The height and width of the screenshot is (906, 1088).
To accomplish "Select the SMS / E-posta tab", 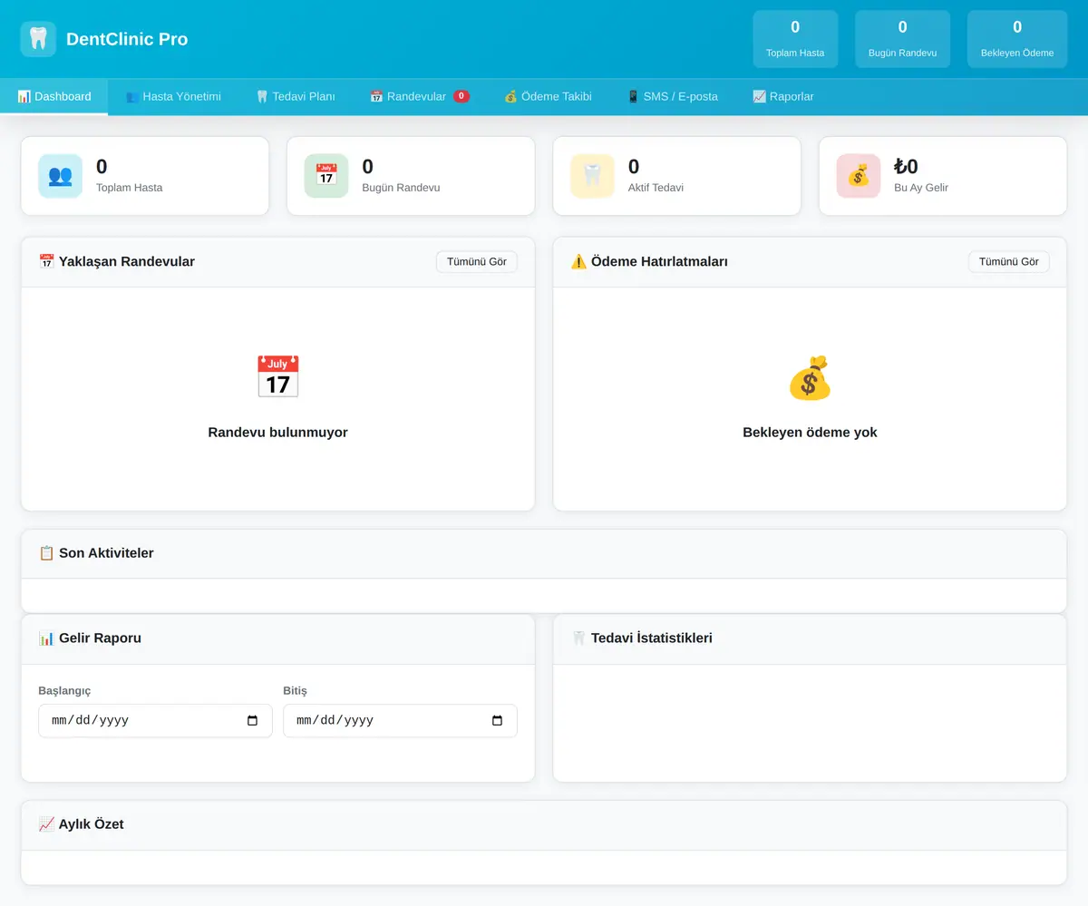I will tap(672, 96).
